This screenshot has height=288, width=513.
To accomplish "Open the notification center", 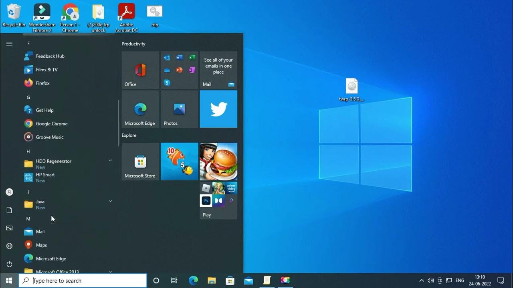I will tap(501, 280).
